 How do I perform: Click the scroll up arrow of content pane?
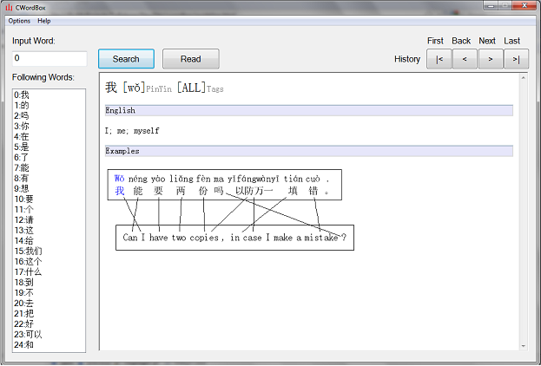524,78
